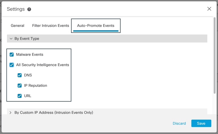Click the Settings help question mark icon
Image resolution: width=218 pixels, height=134 pixels.
(29, 9)
